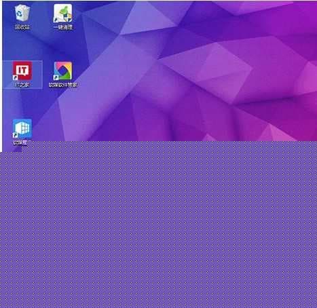Image resolution: width=317 pixels, height=308 pixels.
Task: Click the IT之家 text label
Action: click(x=22, y=85)
